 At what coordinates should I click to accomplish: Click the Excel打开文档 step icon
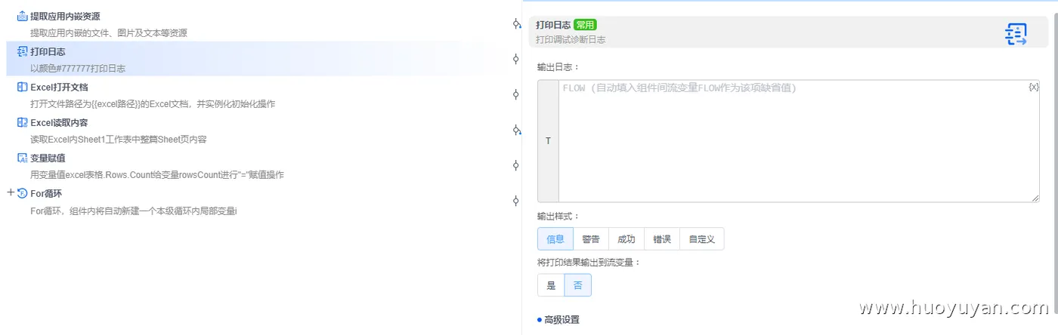[x=22, y=87]
